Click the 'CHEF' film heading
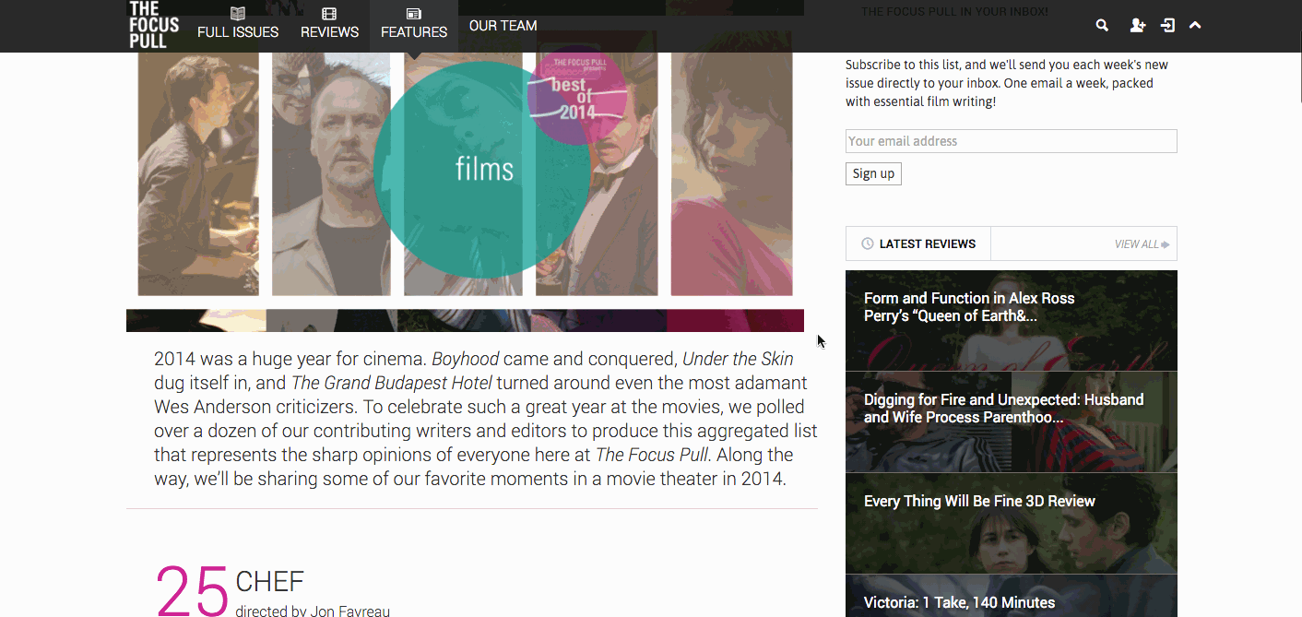Image resolution: width=1302 pixels, height=617 pixels. pyautogui.click(x=269, y=581)
